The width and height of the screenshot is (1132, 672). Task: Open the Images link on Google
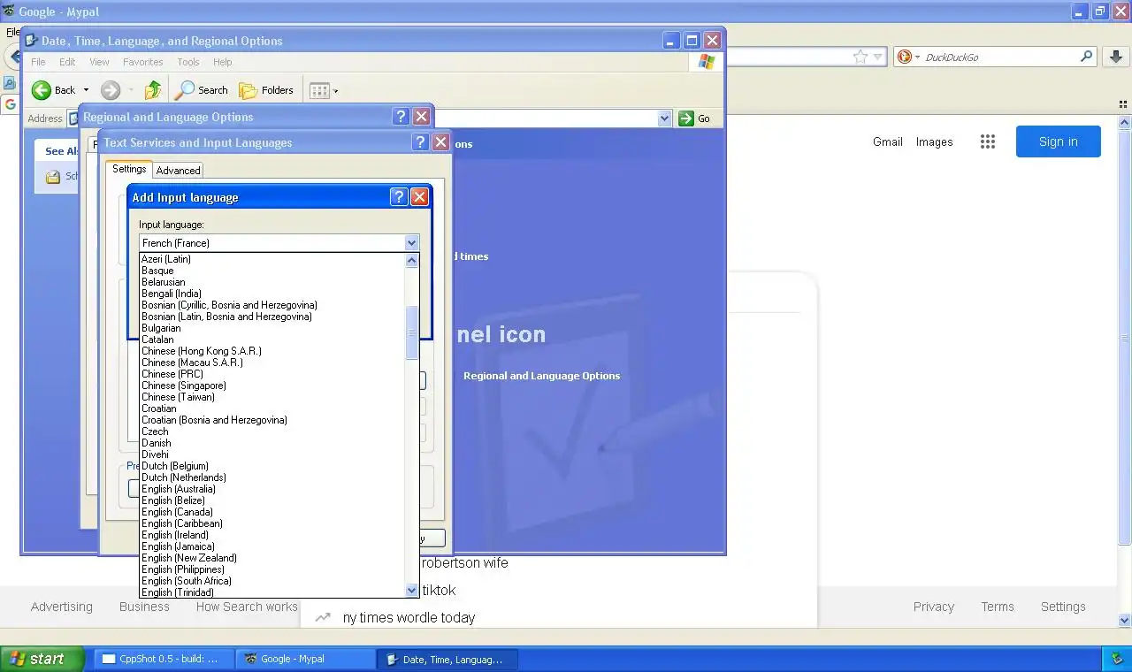935,141
